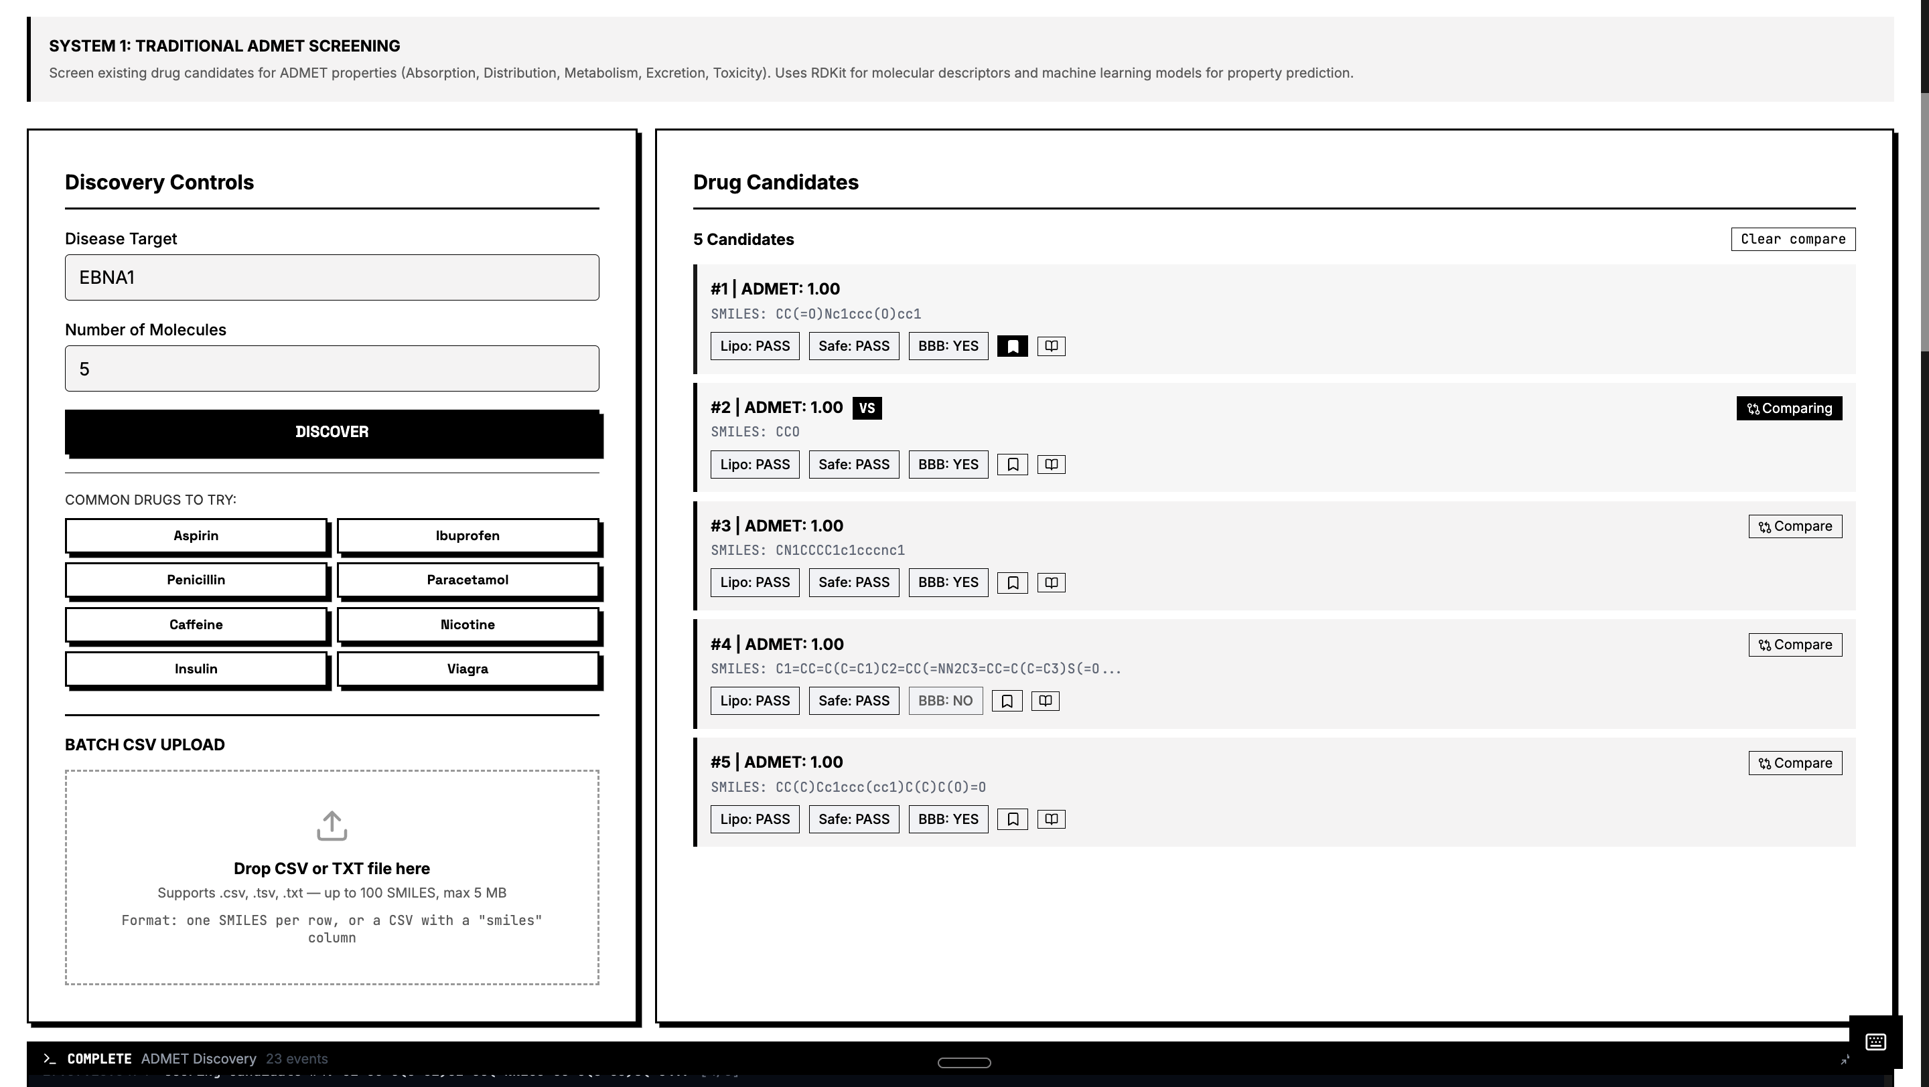
Task: Enable Compare for candidate #5
Action: [x=1794, y=763]
